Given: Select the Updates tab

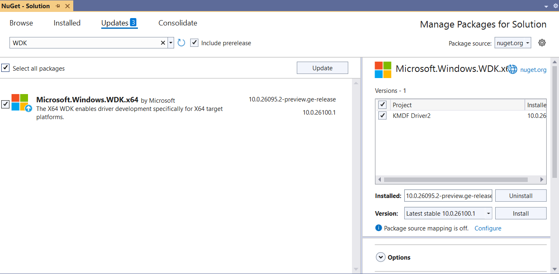Looking at the screenshot, I should click(x=115, y=23).
